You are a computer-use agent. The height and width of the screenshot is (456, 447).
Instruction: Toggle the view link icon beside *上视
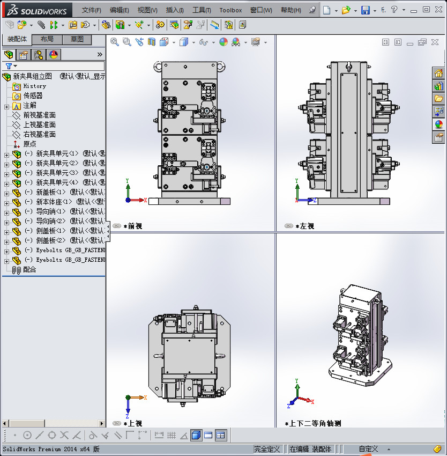coord(116,423)
